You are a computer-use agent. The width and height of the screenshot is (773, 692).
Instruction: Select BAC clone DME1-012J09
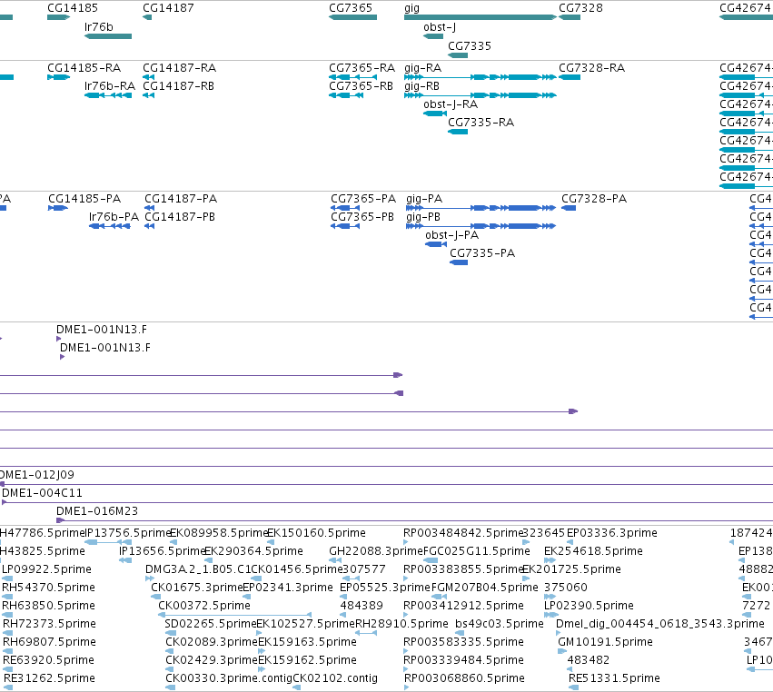click(37, 475)
